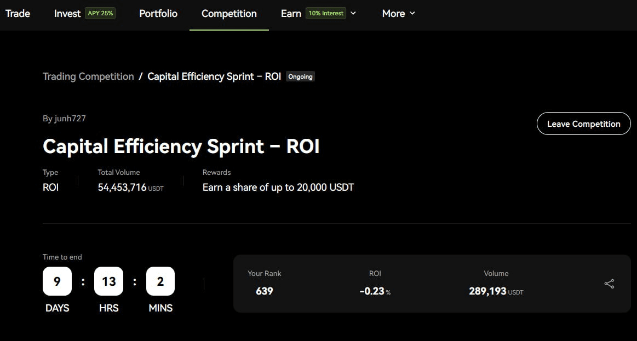The height and width of the screenshot is (341, 637).
Task: Click the ROI value -0.23%
Action: click(375, 291)
